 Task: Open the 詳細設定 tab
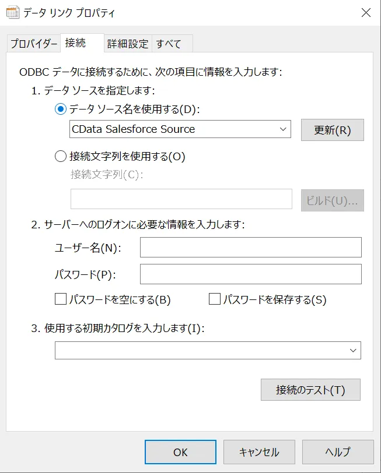pos(128,44)
